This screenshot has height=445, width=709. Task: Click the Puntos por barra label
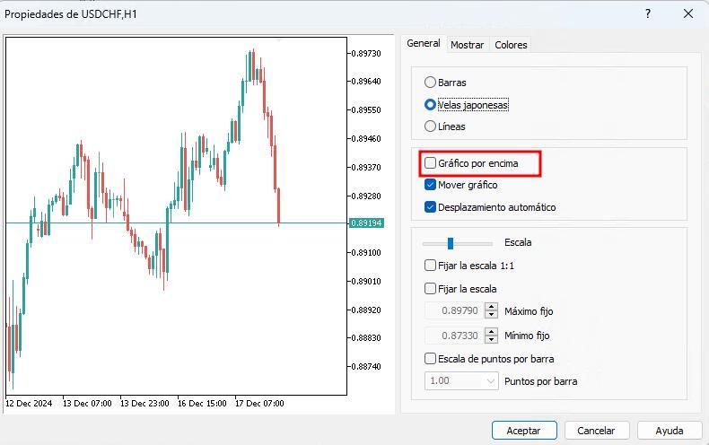541,381
